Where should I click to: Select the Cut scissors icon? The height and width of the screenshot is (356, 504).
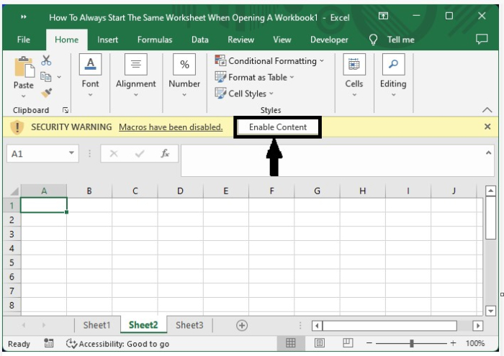point(47,60)
